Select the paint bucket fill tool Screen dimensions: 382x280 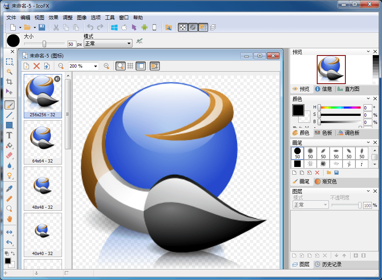pyautogui.click(x=9, y=146)
